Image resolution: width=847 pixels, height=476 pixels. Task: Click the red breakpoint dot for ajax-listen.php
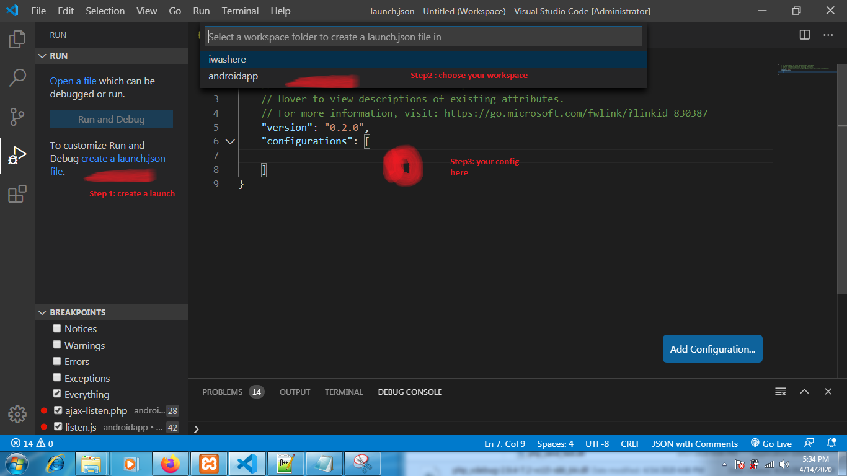(43, 411)
